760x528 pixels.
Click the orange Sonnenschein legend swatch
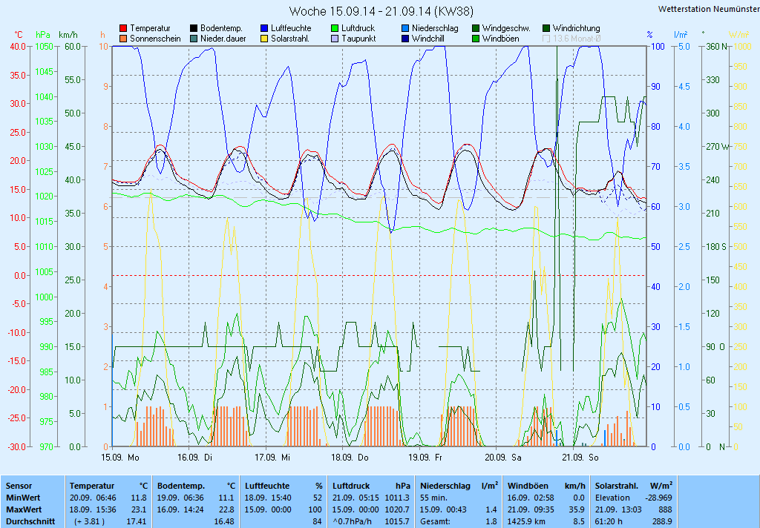coord(124,39)
